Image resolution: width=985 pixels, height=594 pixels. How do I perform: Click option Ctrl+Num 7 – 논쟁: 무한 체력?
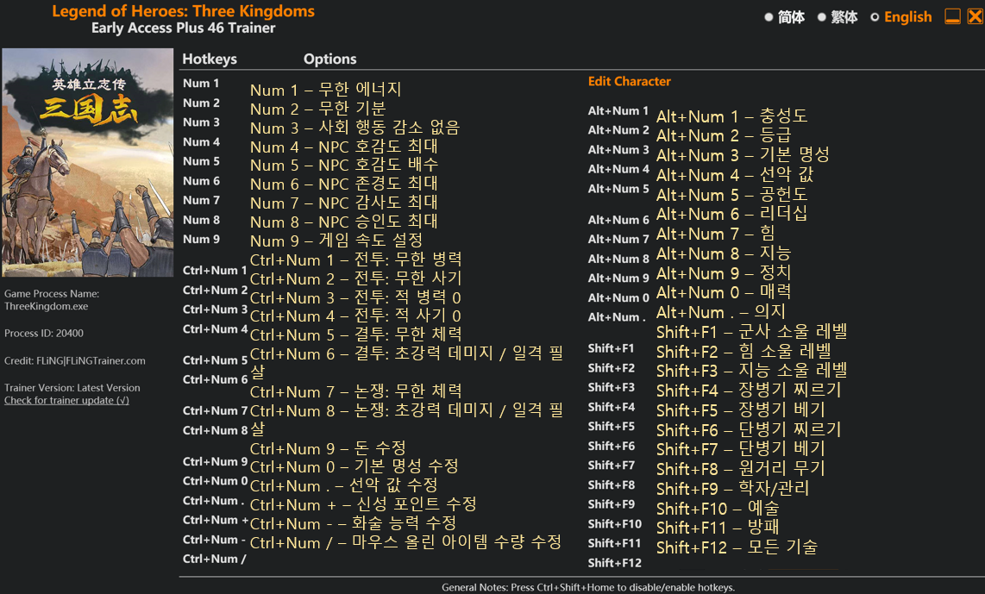(x=355, y=391)
